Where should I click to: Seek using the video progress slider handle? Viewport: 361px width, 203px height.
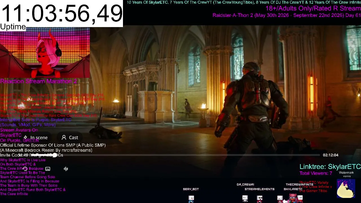tap(54, 155)
